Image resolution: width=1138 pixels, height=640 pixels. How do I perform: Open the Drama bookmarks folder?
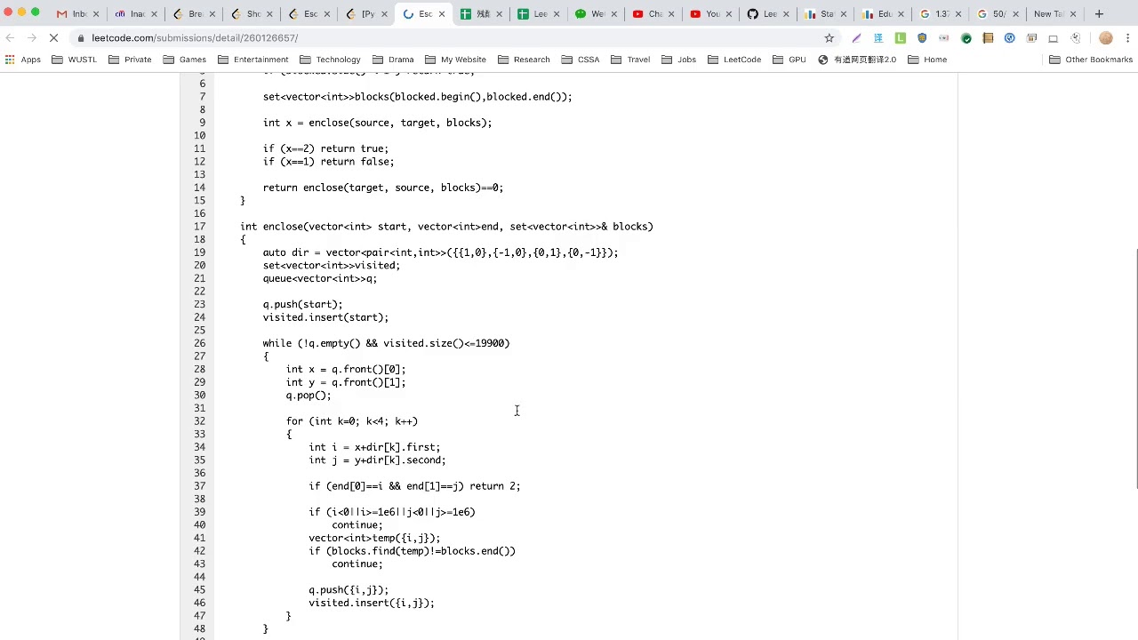point(393,60)
